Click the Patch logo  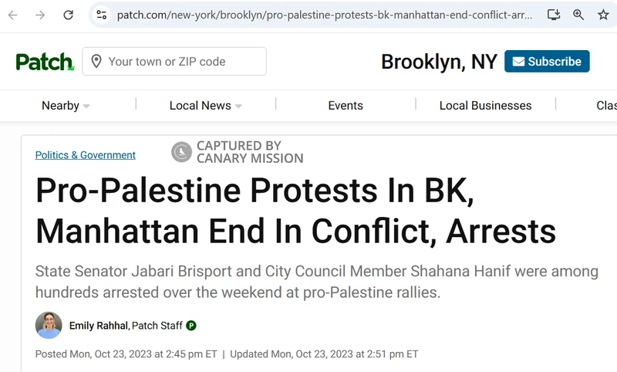pos(45,62)
